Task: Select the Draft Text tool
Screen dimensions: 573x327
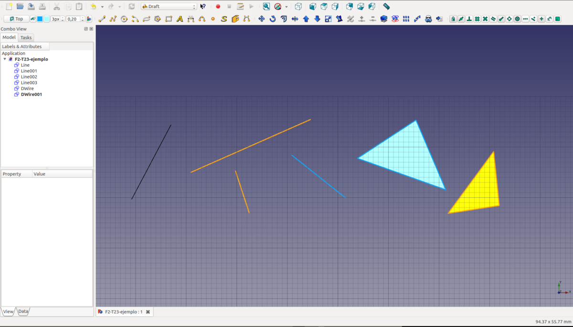Action: click(x=180, y=19)
